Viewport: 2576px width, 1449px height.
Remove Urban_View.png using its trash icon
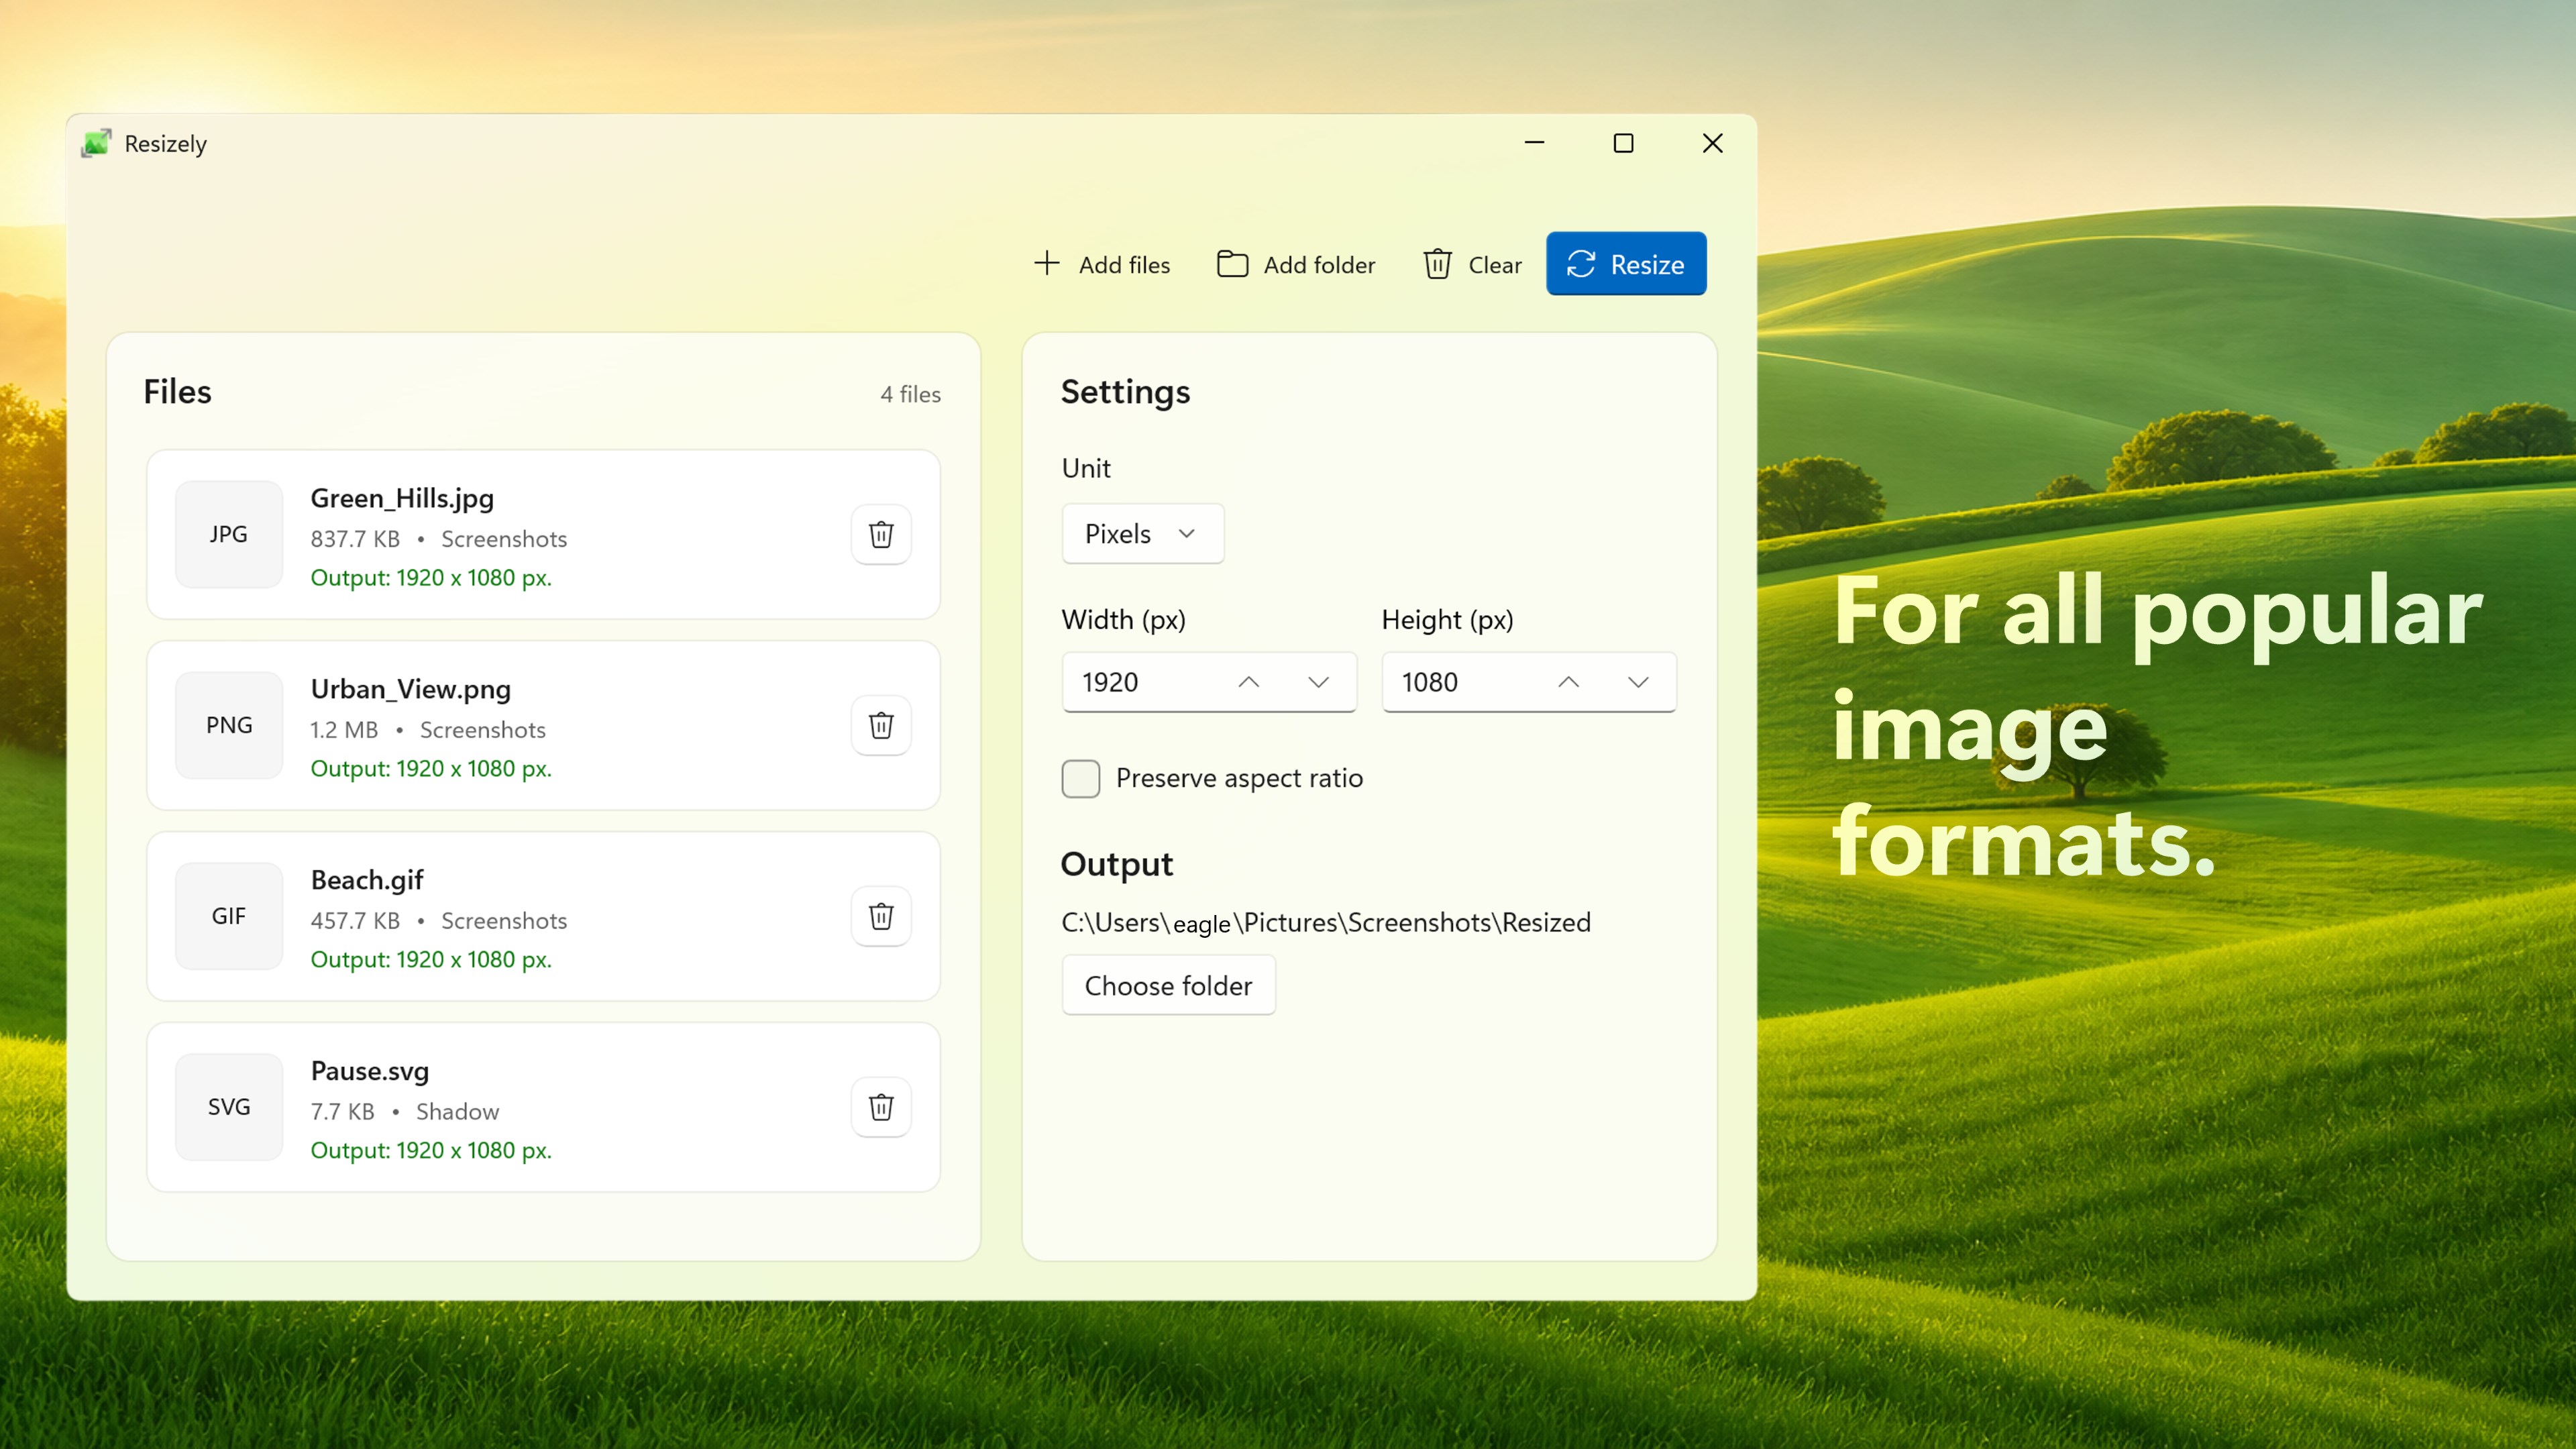point(881,725)
